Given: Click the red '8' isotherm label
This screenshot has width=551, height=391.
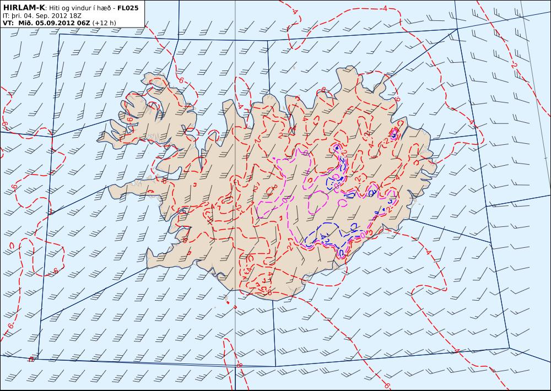Looking at the screenshot, I should (240, 366).
